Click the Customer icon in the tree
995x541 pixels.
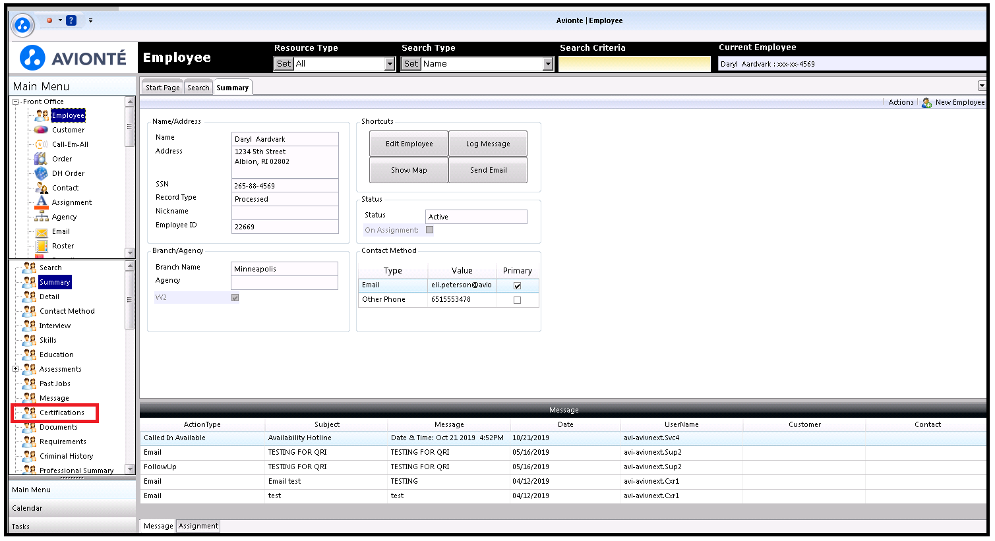point(42,130)
